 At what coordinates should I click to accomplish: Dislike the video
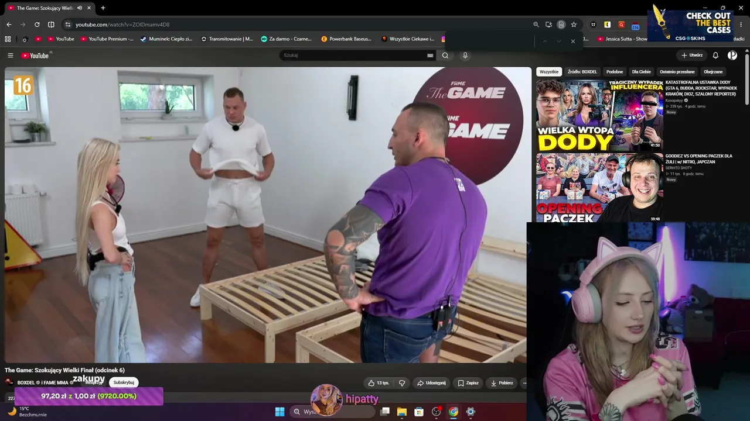click(x=402, y=383)
